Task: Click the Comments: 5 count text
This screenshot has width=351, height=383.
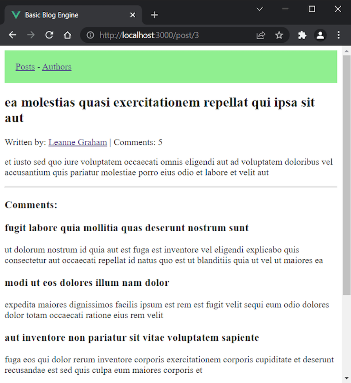Action: pos(138,142)
